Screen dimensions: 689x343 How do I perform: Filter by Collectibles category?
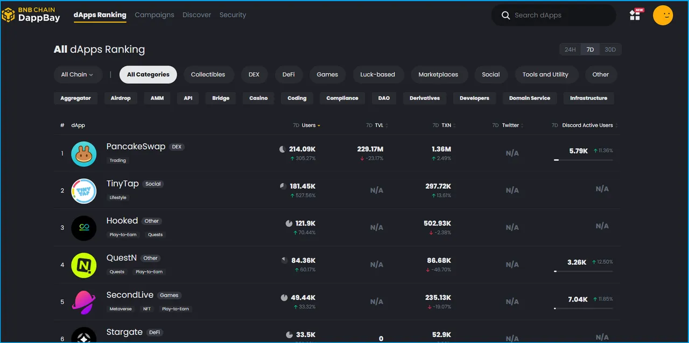click(208, 75)
